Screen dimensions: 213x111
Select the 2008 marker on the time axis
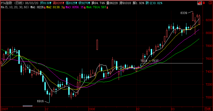click(92, 109)
